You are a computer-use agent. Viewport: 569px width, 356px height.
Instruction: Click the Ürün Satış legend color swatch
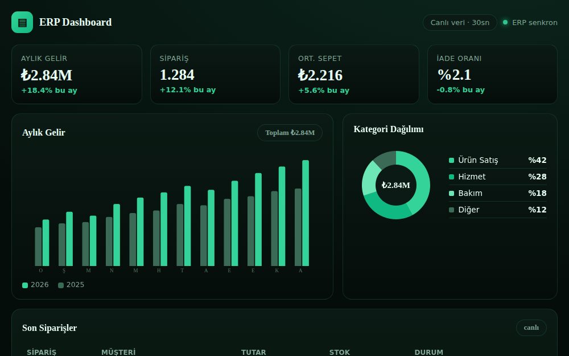pyautogui.click(x=451, y=160)
